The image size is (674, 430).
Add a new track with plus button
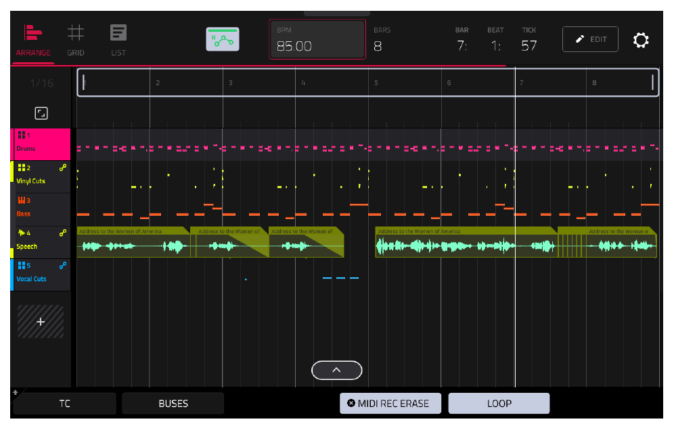pos(41,322)
